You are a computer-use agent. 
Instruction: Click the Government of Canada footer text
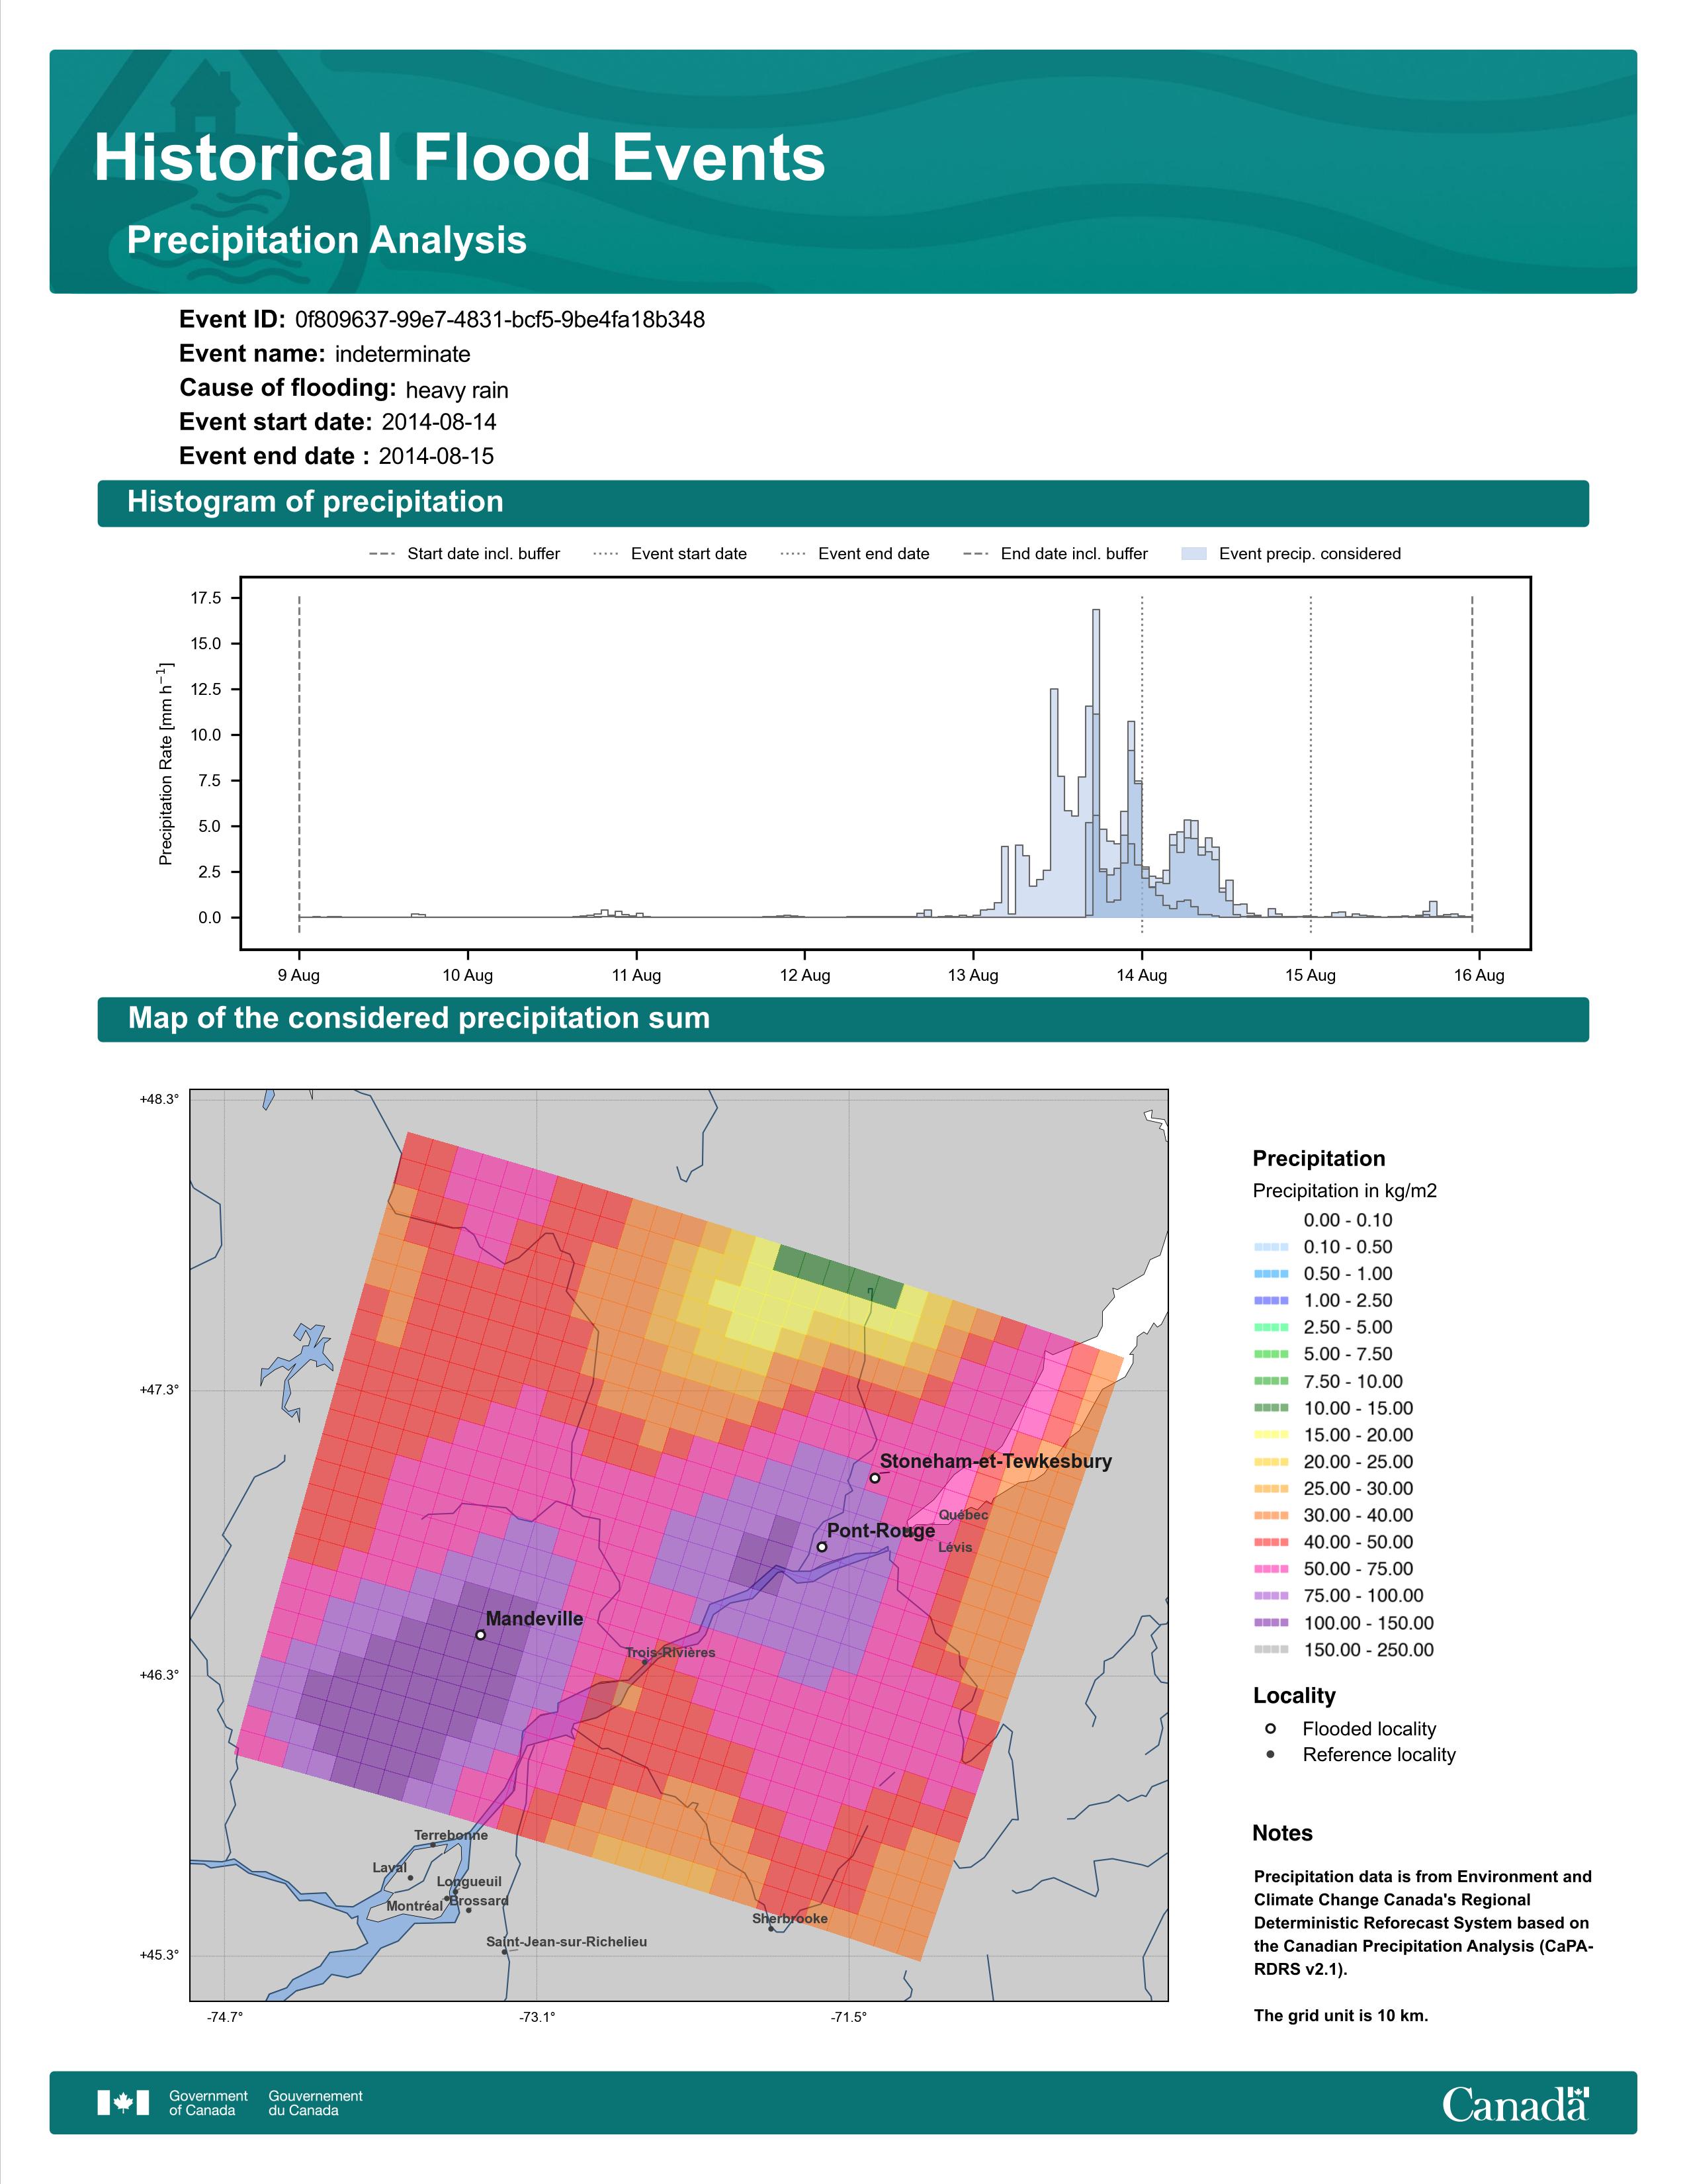(x=208, y=2103)
